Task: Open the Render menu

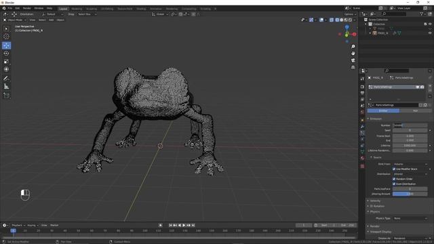Action: pos(27,8)
